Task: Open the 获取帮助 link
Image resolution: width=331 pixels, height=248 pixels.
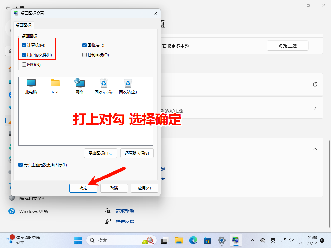Action: click(x=125, y=211)
